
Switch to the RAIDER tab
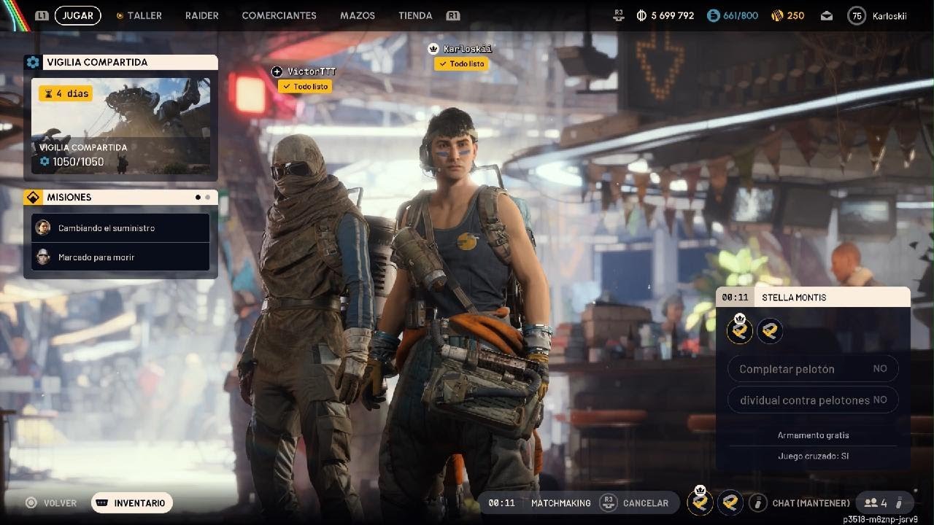click(x=202, y=15)
